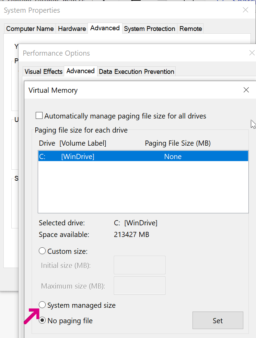Screen dimensions: 256x338
Task: Go to the System Protection tab
Action: 149,29
